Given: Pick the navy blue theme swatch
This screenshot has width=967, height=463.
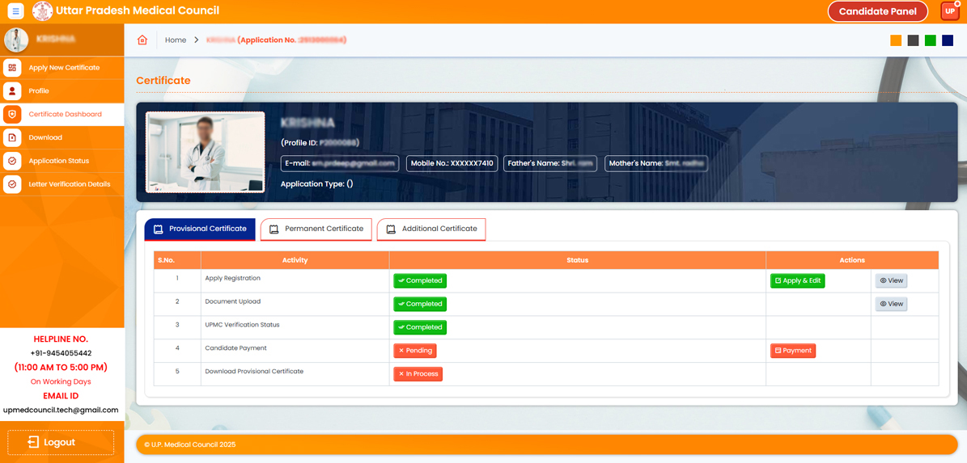Looking at the screenshot, I should point(948,40).
